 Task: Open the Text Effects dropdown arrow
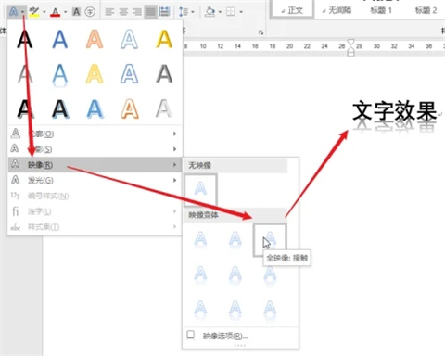(22, 12)
